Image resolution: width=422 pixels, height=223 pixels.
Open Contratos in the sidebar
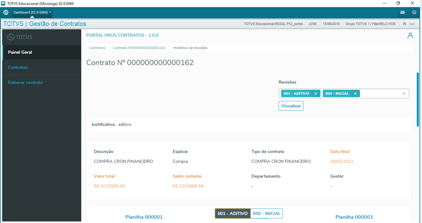[42, 67]
